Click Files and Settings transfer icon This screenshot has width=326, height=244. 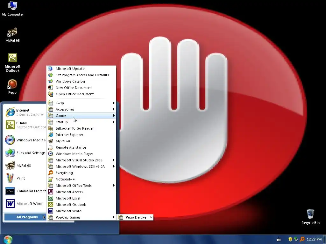point(10,153)
